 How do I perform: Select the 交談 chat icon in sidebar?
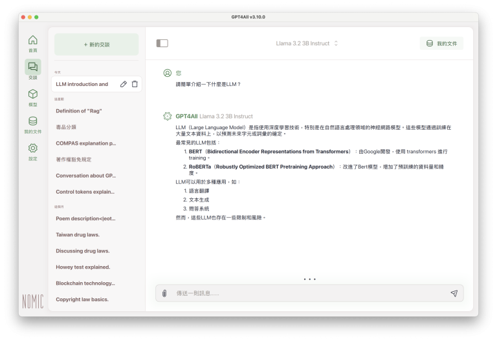[x=32, y=67]
